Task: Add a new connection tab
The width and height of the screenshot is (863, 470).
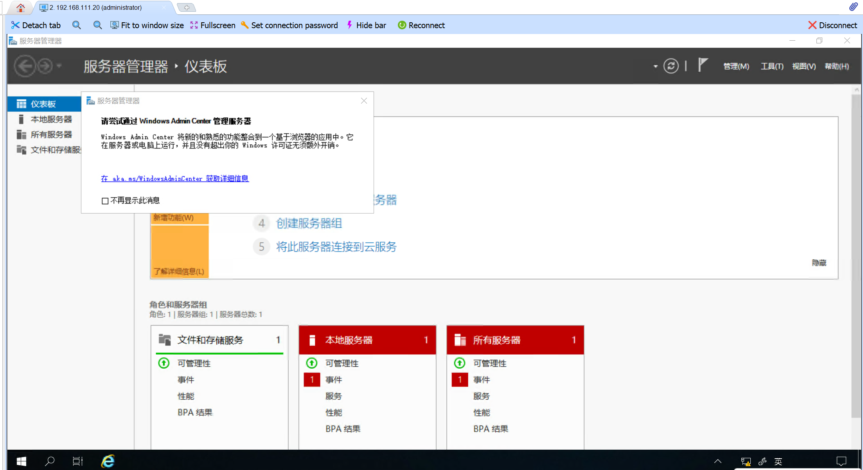Action: coord(187,7)
